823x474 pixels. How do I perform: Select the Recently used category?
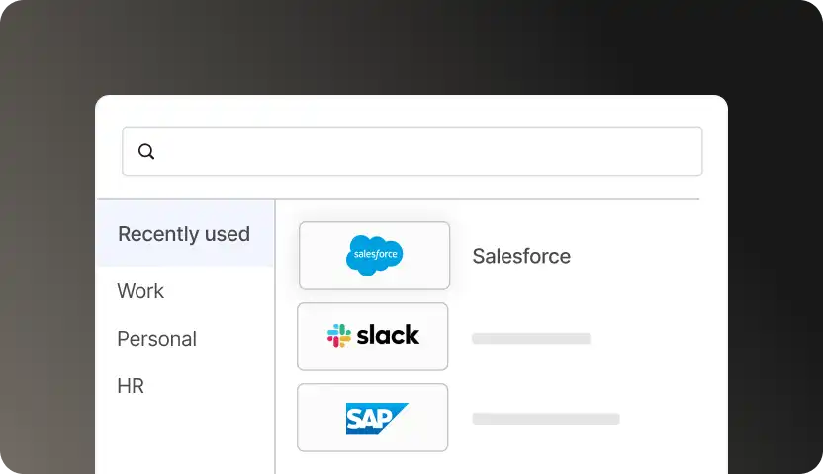pos(184,234)
